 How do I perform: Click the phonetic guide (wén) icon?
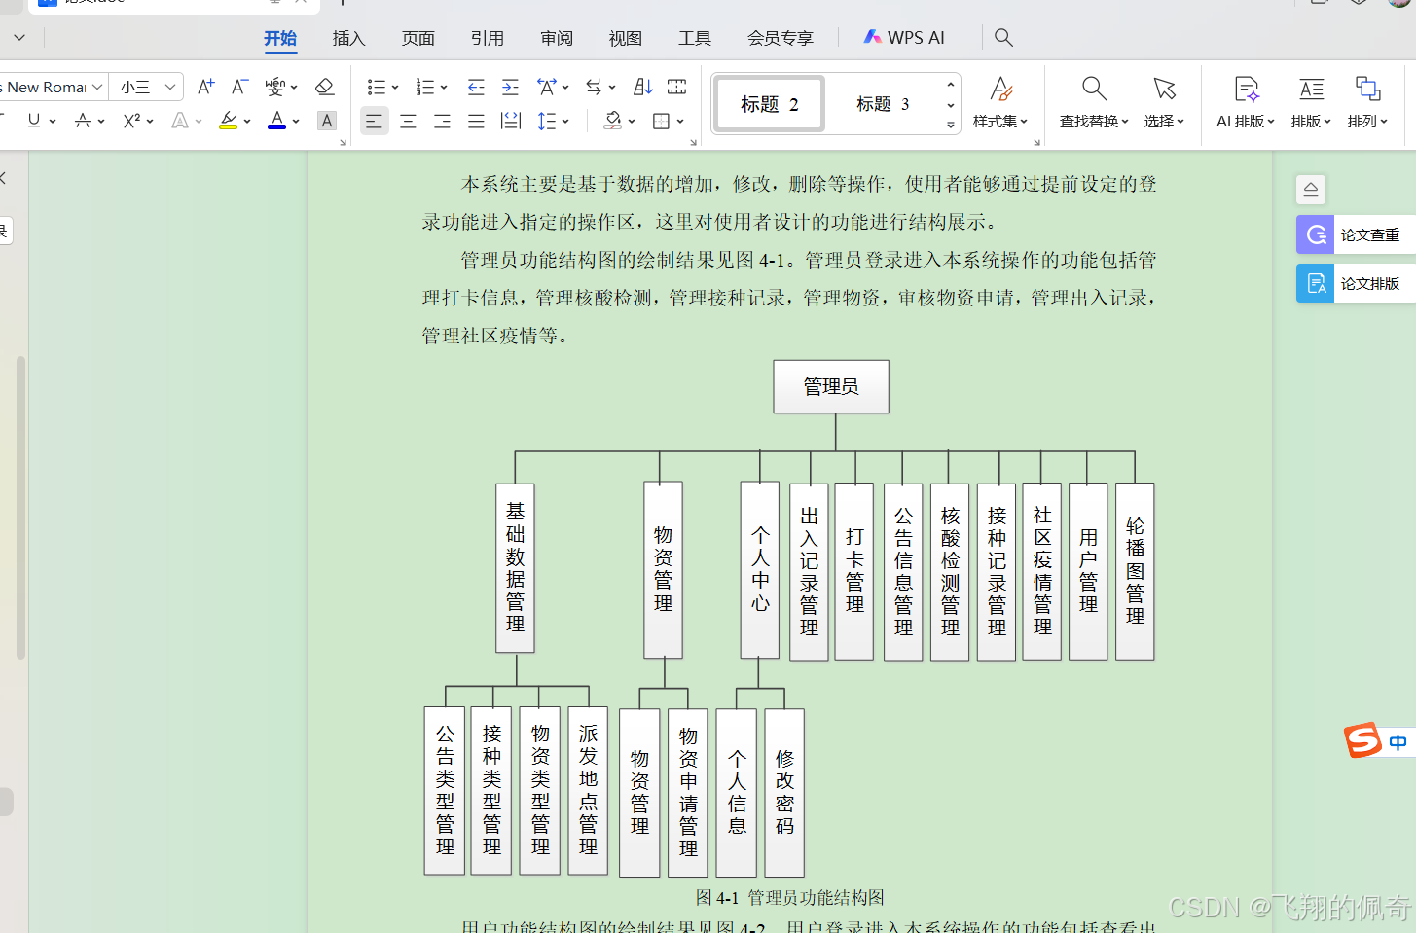pos(275,87)
